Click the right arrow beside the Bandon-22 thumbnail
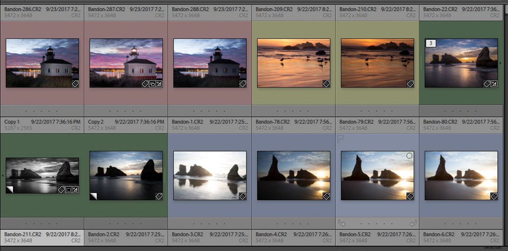508x251 pixels. coord(501,63)
